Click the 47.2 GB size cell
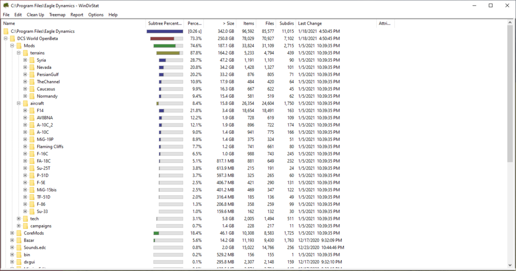The width and height of the screenshot is (516, 271). click(227, 60)
